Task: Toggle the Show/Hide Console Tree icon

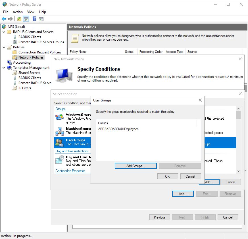Action: pyautogui.click(x=26, y=19)
